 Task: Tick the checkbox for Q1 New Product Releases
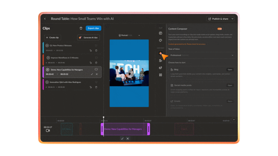tap(96, 45)
